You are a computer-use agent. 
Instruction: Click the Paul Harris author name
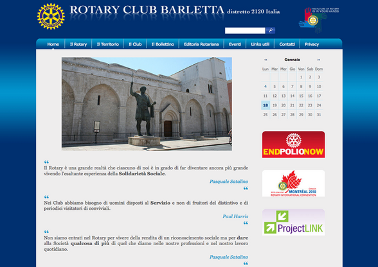point(235,216)
